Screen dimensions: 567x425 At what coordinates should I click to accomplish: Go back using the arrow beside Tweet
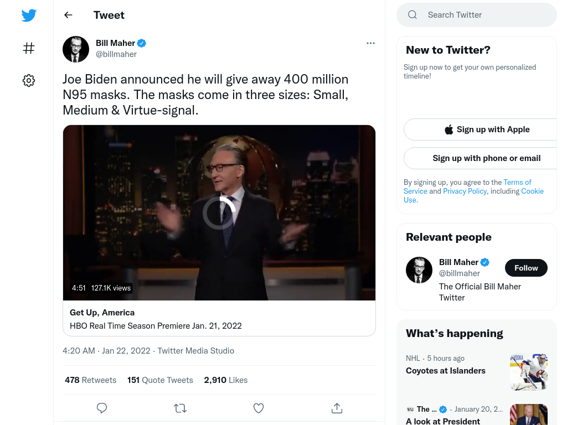(x=68, y=15)
